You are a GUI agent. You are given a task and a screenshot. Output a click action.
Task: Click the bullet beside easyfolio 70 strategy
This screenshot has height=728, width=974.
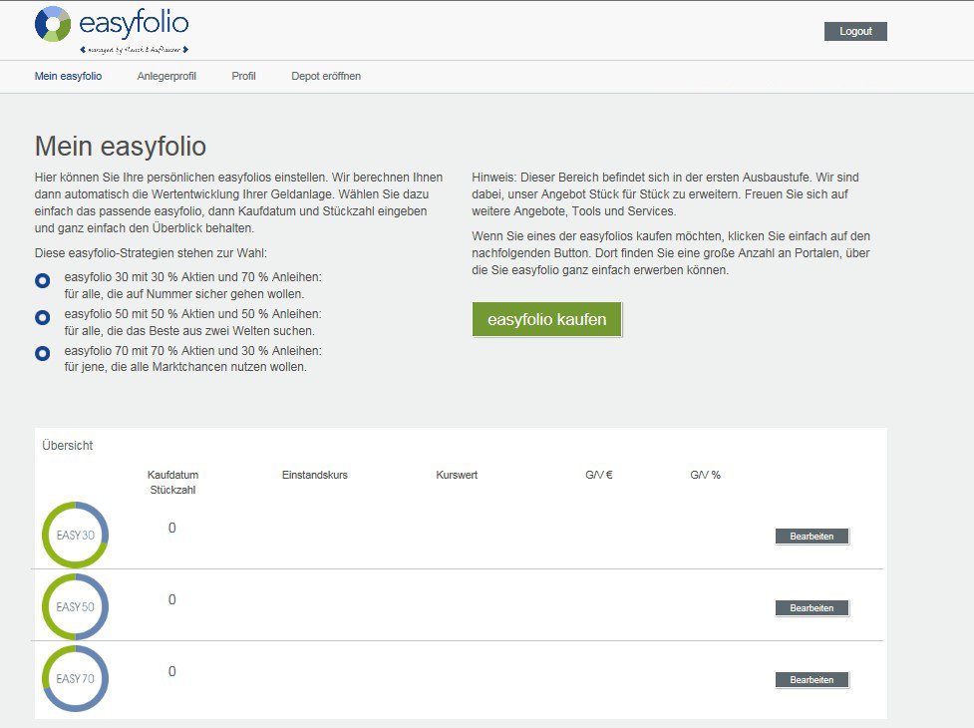(x=42, y=353)
